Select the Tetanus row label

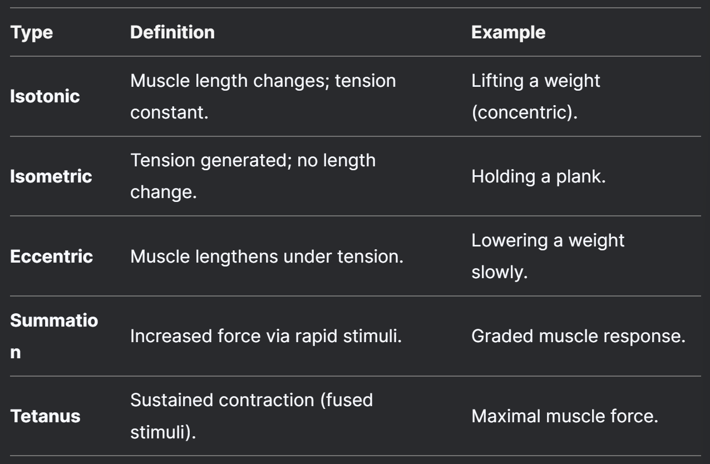click(46, 417)
